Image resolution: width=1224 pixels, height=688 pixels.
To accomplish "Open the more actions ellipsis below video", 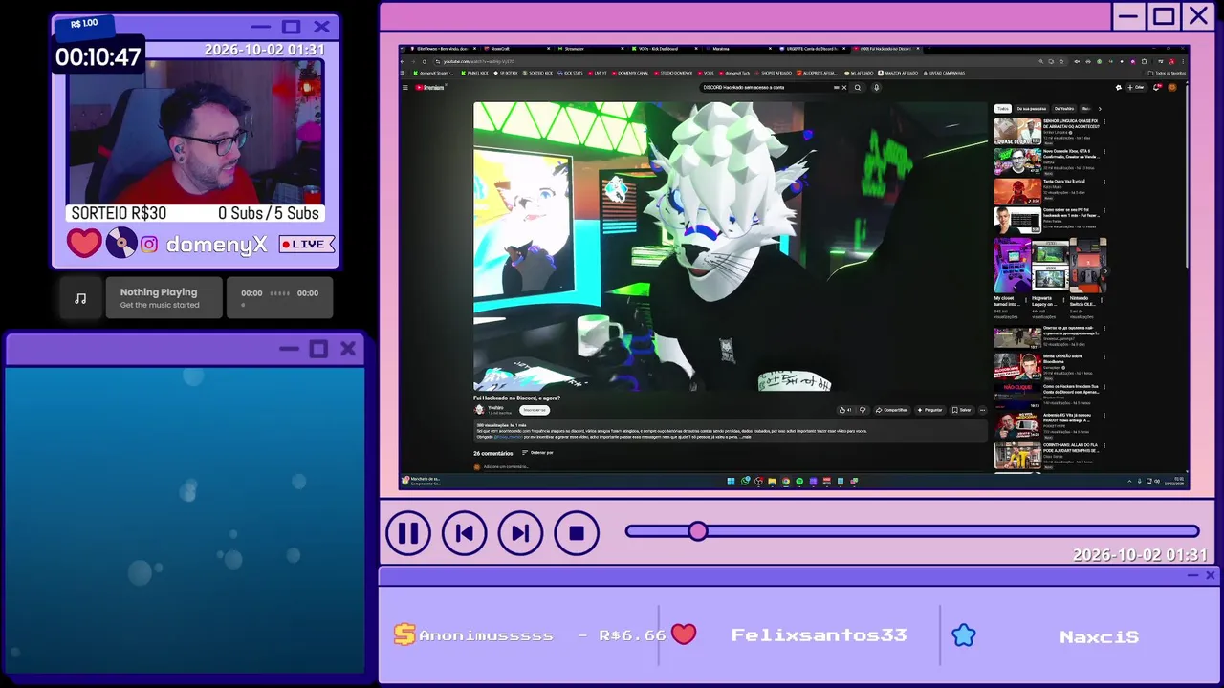I will (x=982, y=410).
